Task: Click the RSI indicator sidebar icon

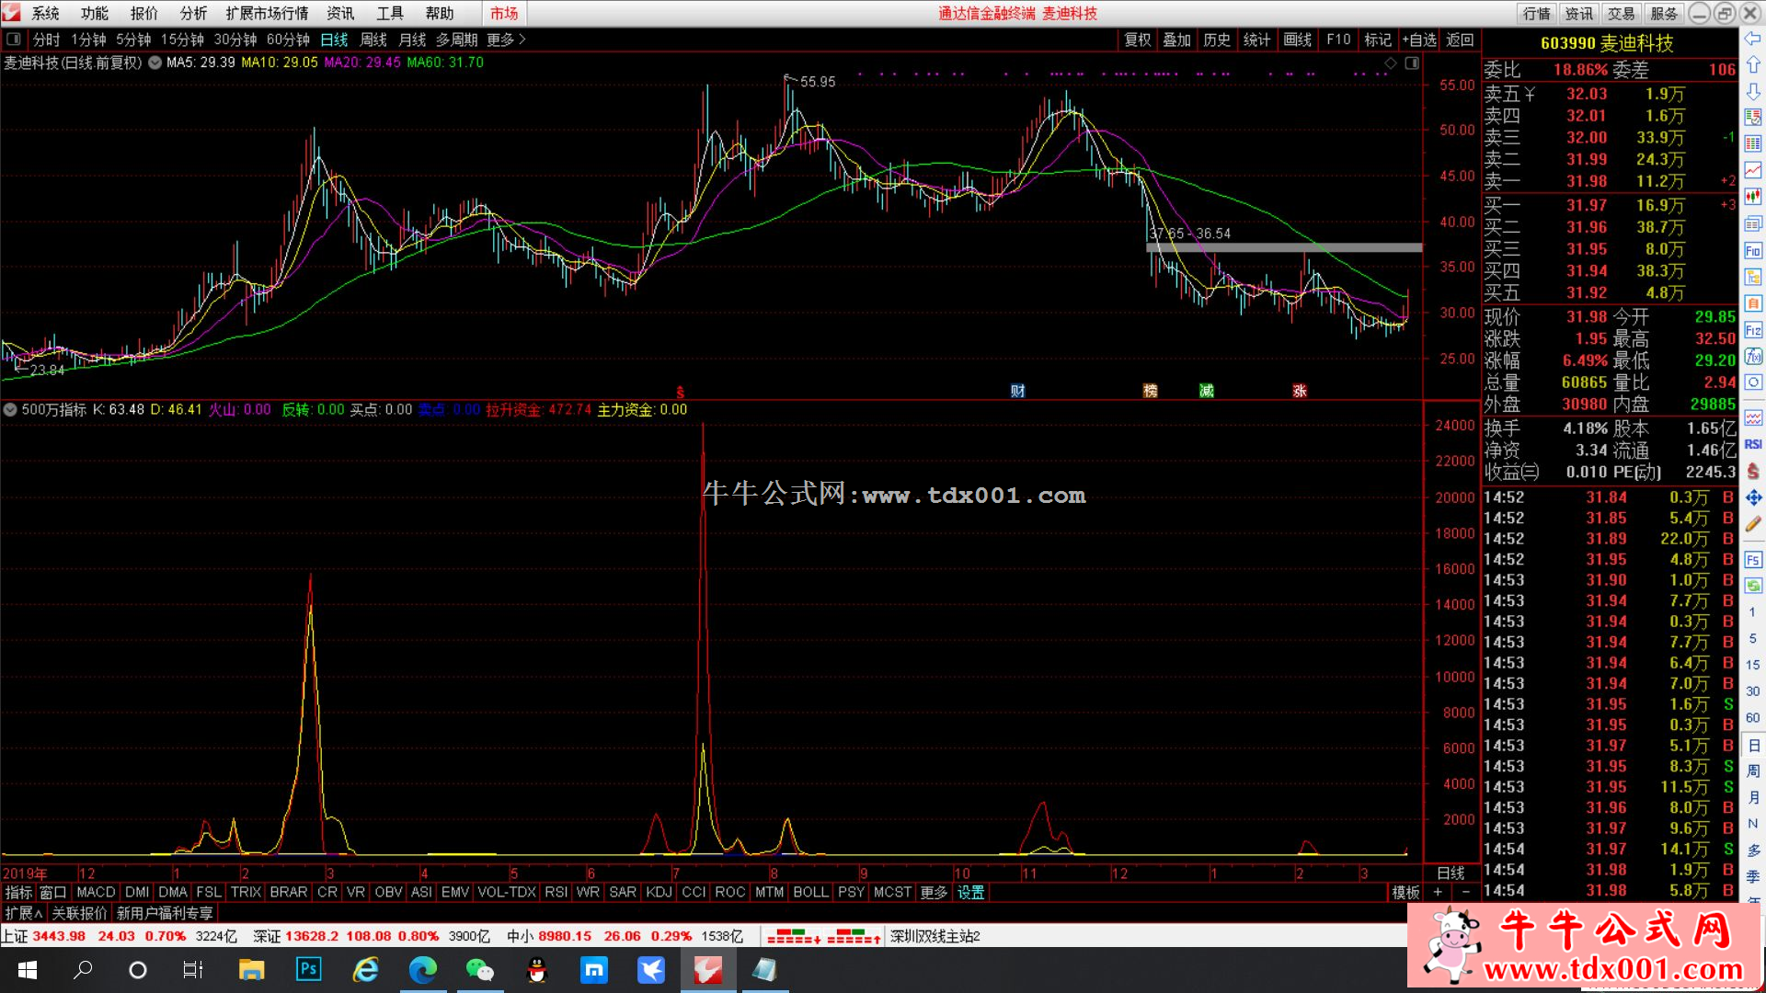Action: (1753, 444)
